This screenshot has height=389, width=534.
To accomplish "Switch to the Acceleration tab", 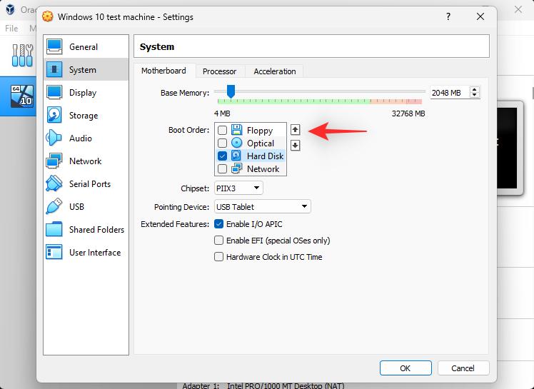I will point(275,71).
